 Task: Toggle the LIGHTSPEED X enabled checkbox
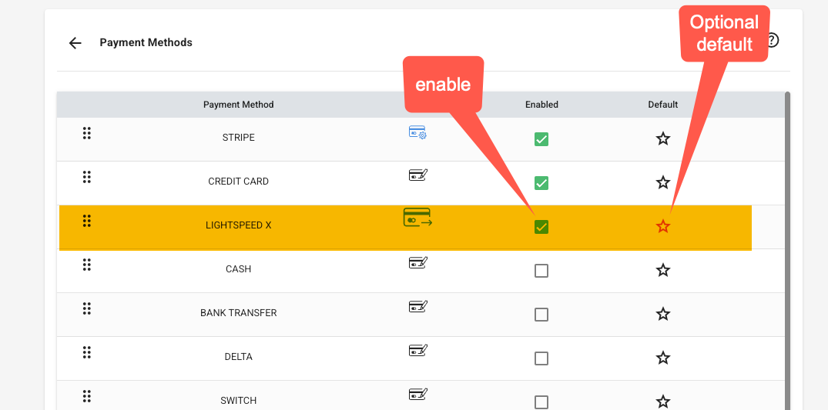coord(541,227)
